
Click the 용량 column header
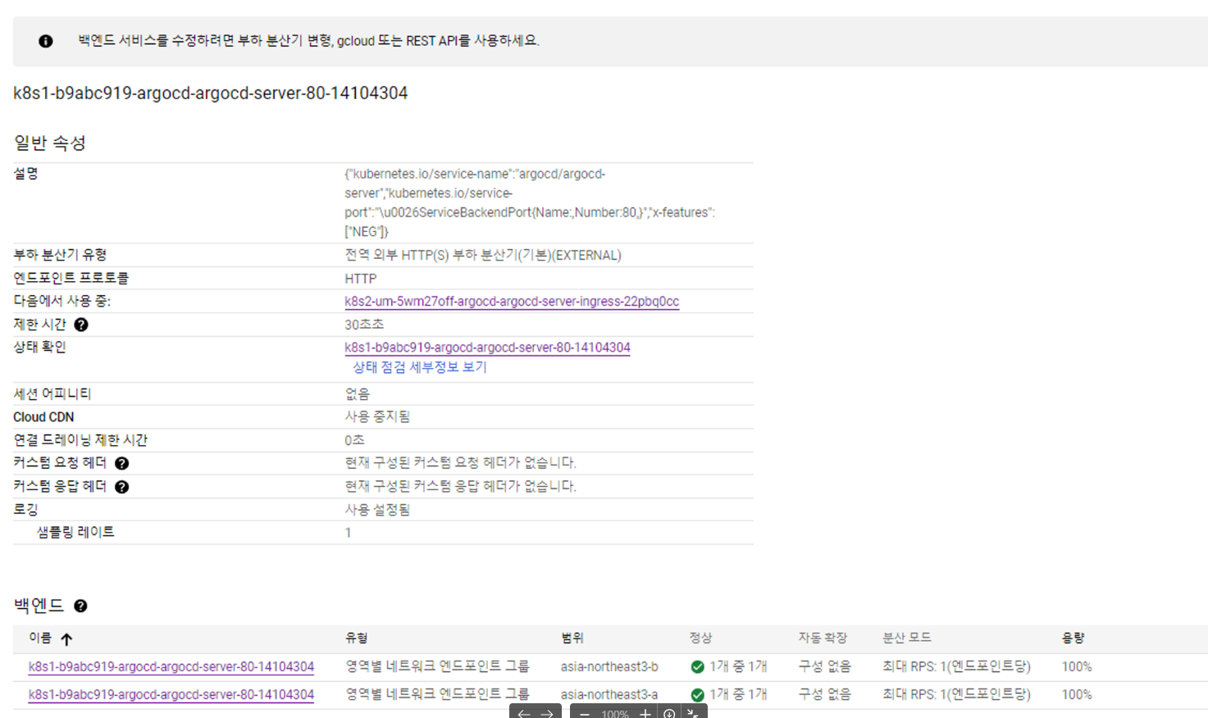[x=1074, y=638]
